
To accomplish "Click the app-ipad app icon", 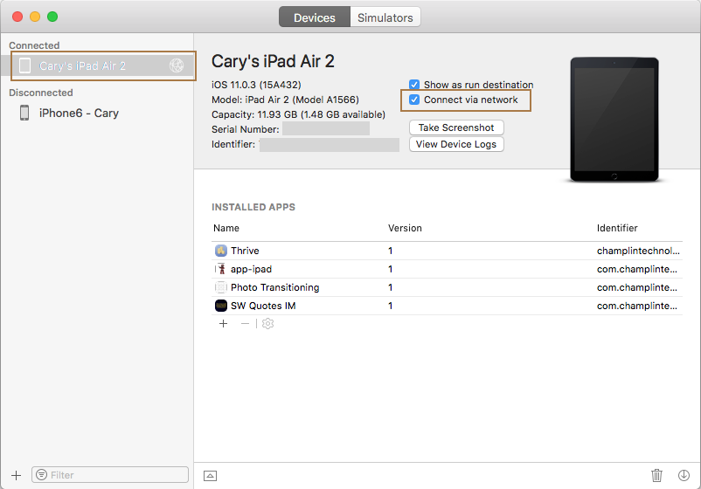I will pyautogui.click(x=221, y=269).
